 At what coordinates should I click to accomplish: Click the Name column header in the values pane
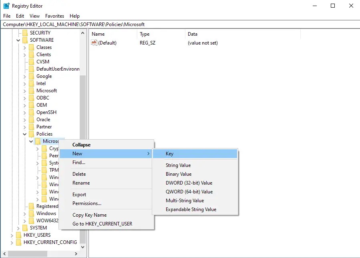[99, 34]
